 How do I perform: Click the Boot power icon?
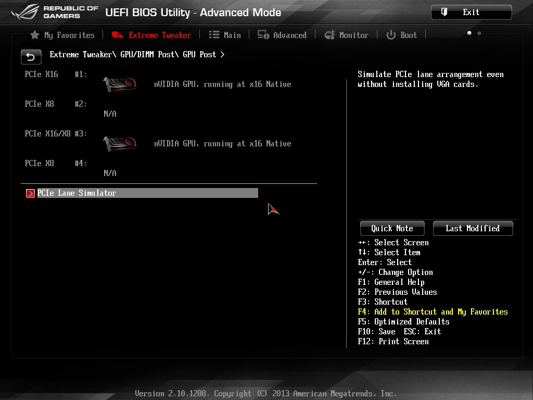pyautogui.click(x=391, y=35)
